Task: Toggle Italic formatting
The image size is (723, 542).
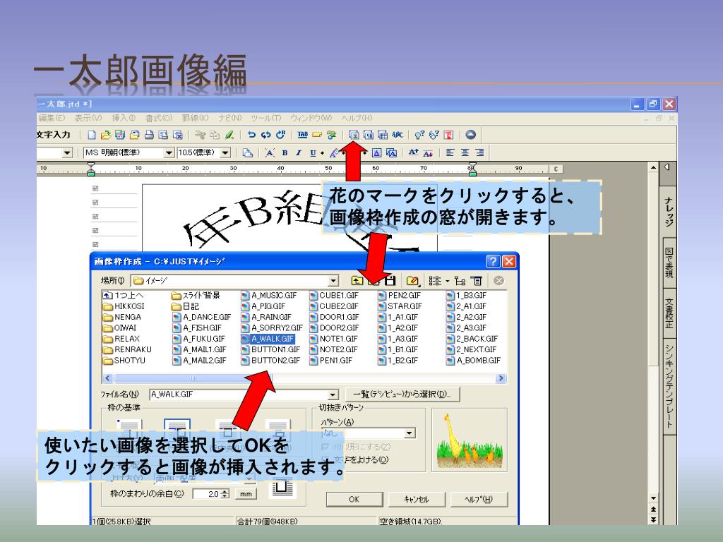Action: click(x=299, y=152)
